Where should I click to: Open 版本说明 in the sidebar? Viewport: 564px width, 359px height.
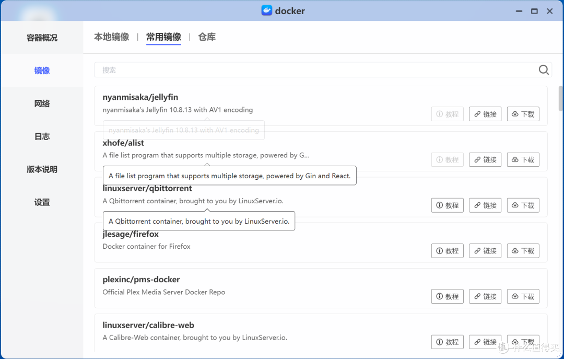coord(42,169)
